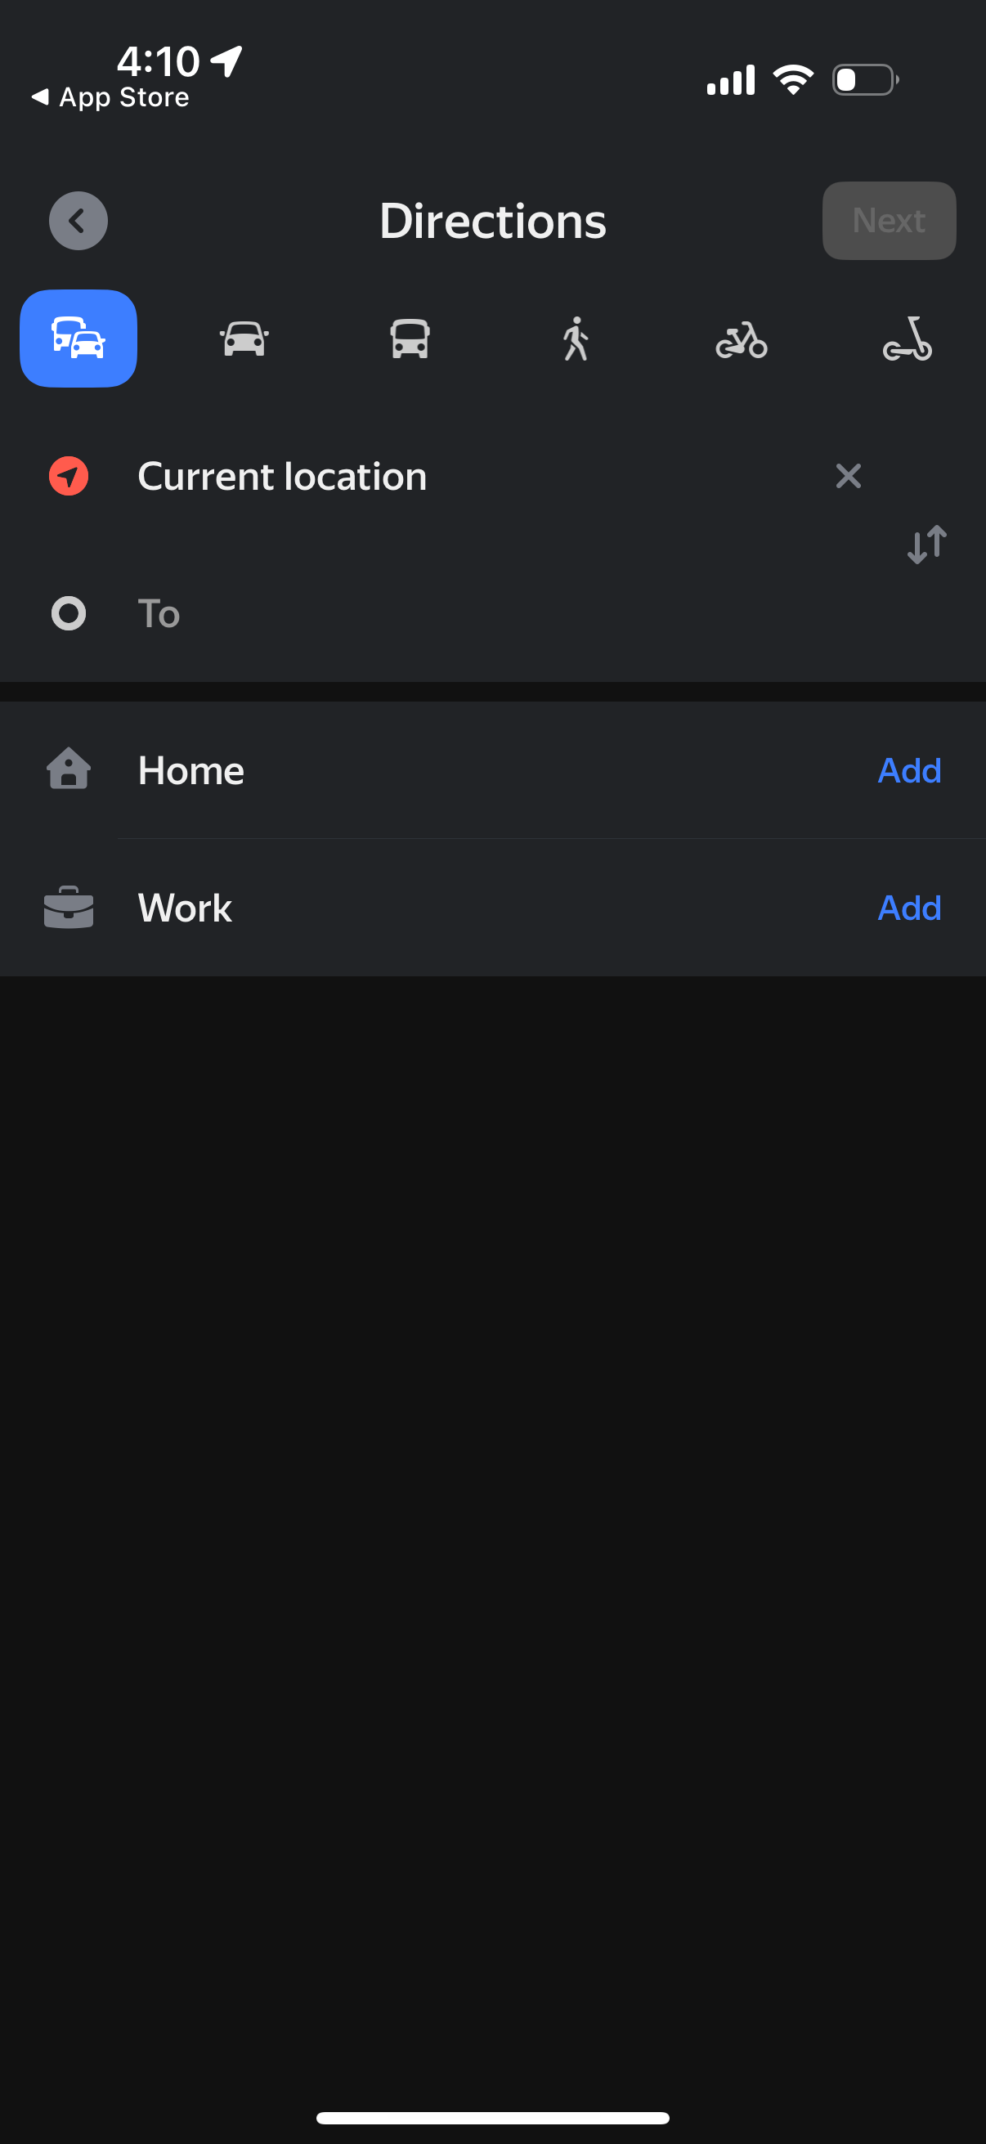Tap the red current location arrow icon
The height and width of the screenshot is (2144, 986).
(67, 476)
